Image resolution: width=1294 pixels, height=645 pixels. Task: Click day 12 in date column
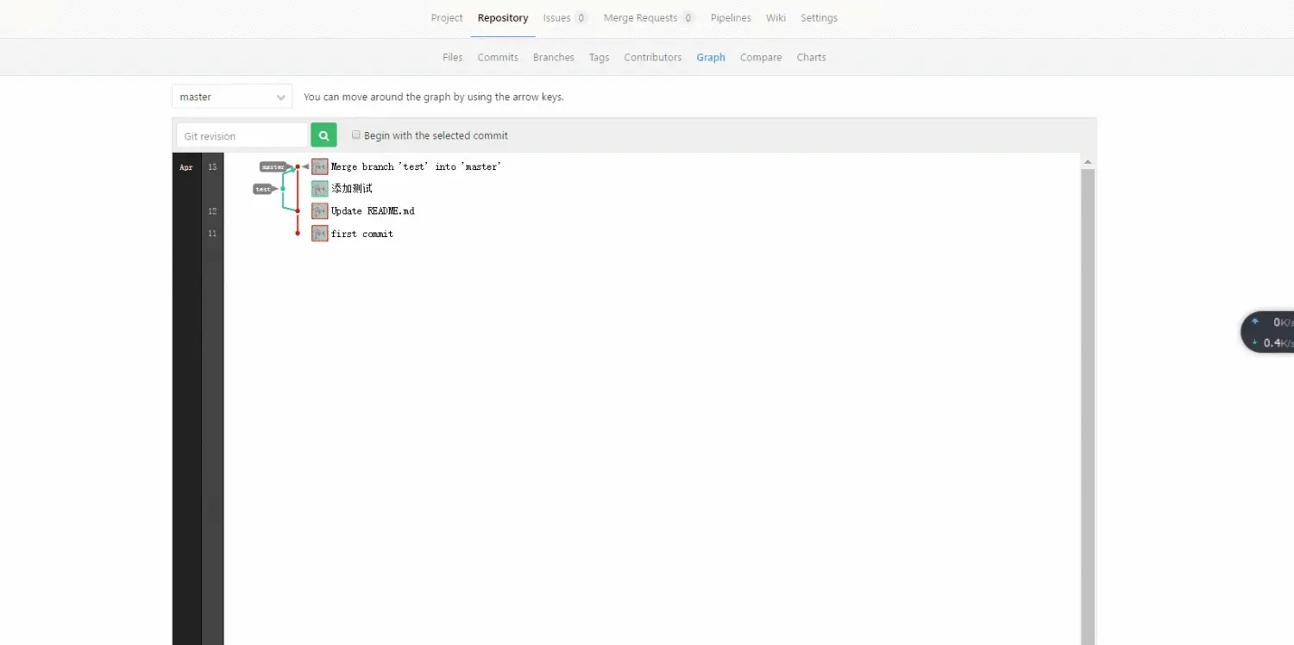click(212, 211)
